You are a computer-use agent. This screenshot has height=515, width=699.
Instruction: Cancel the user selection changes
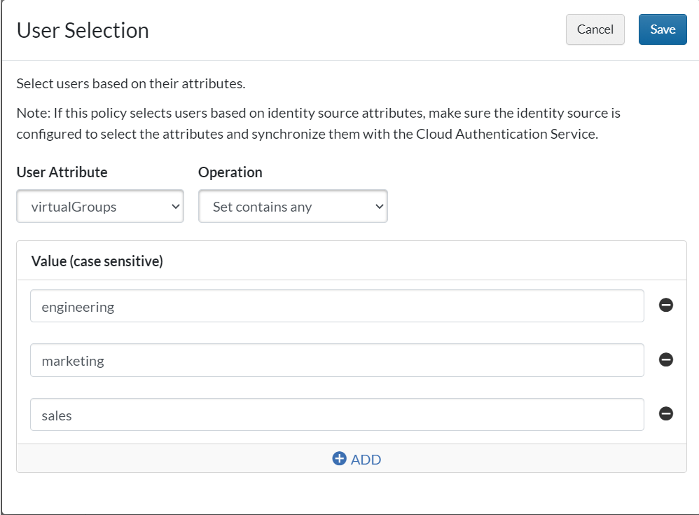pyautogui.click(x=595, y=29)
